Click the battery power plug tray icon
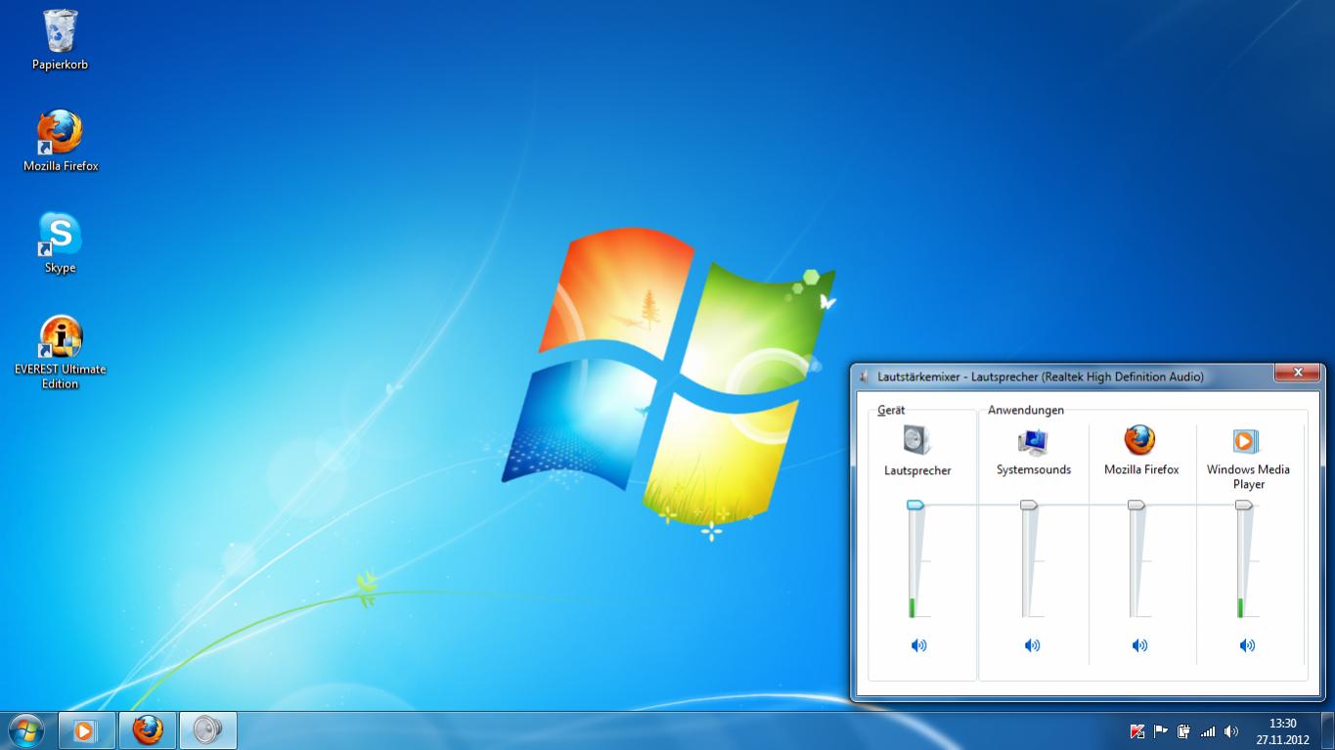 pyautogui.click(x=1184, y=730)
